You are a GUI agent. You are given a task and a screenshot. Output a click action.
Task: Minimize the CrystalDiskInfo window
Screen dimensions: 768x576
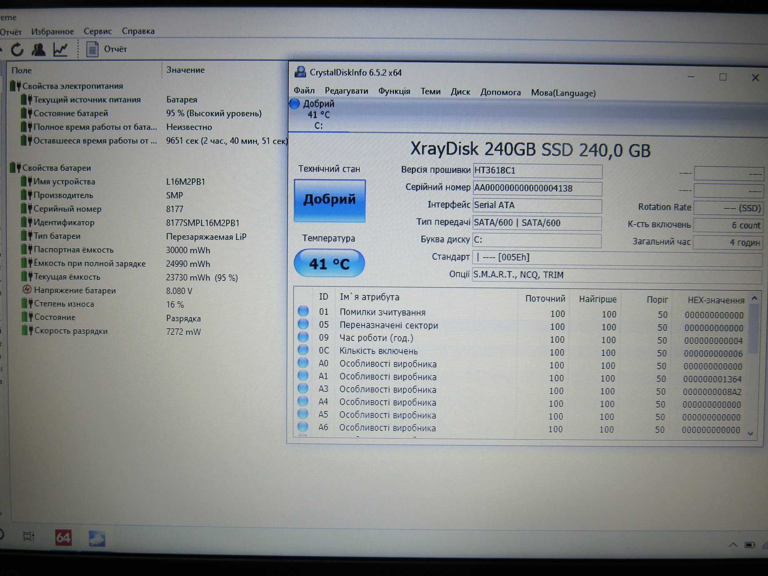(691, 77)
